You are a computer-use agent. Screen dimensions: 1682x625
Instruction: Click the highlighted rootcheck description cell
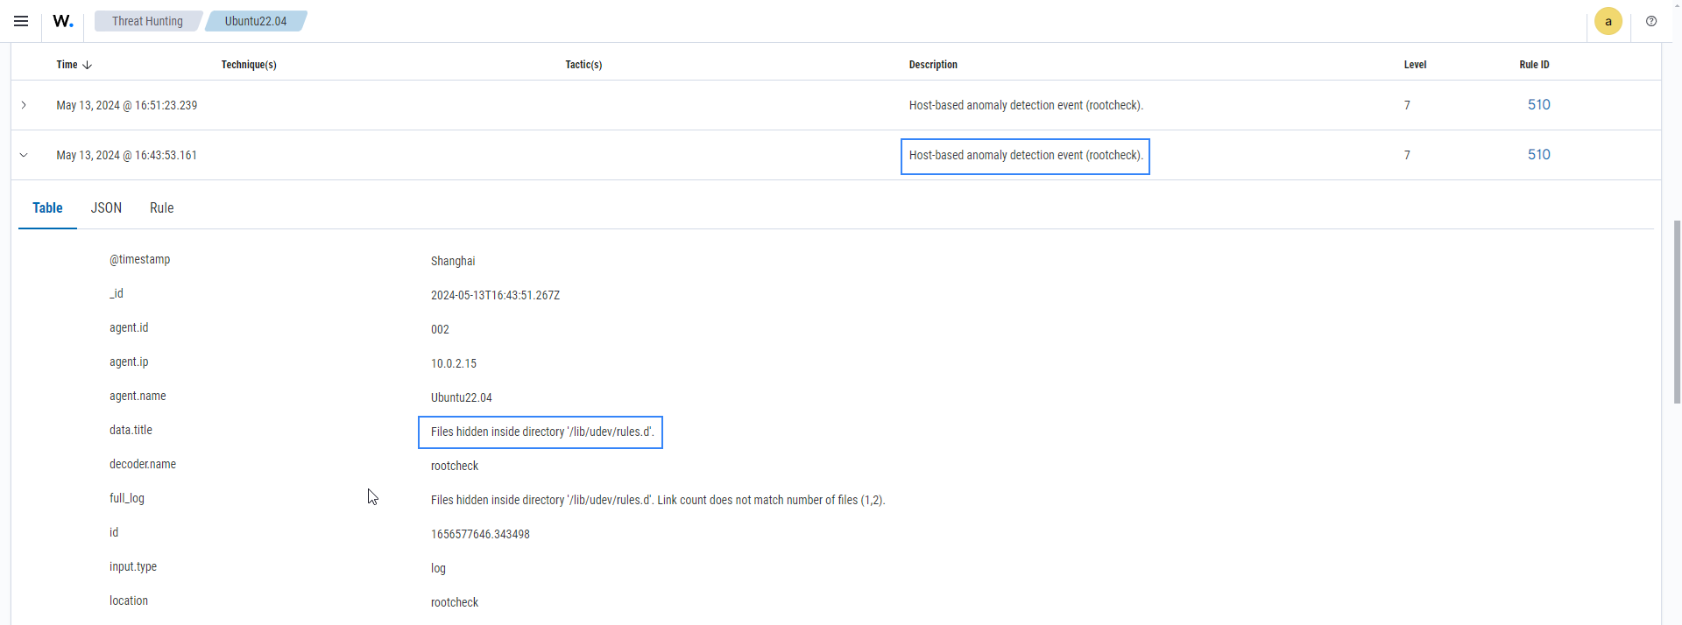(1025, 156)
